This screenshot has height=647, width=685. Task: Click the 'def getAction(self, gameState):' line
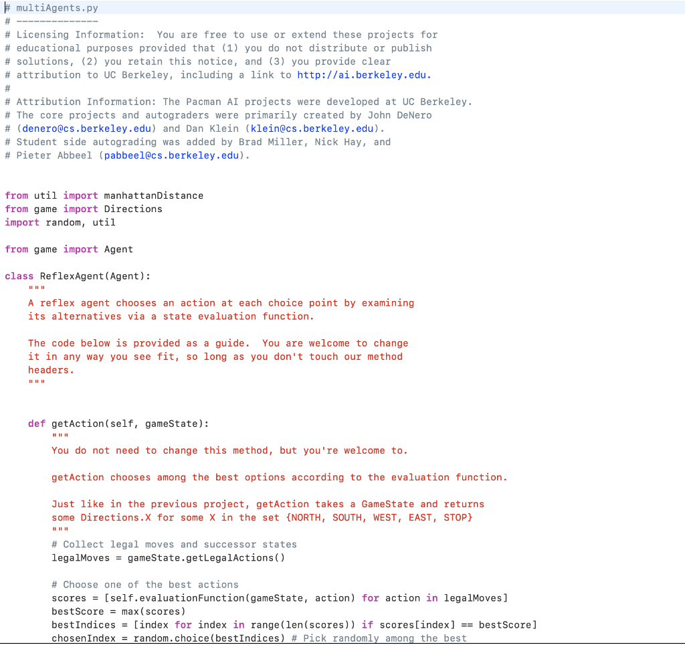click(x=118, y=424)
